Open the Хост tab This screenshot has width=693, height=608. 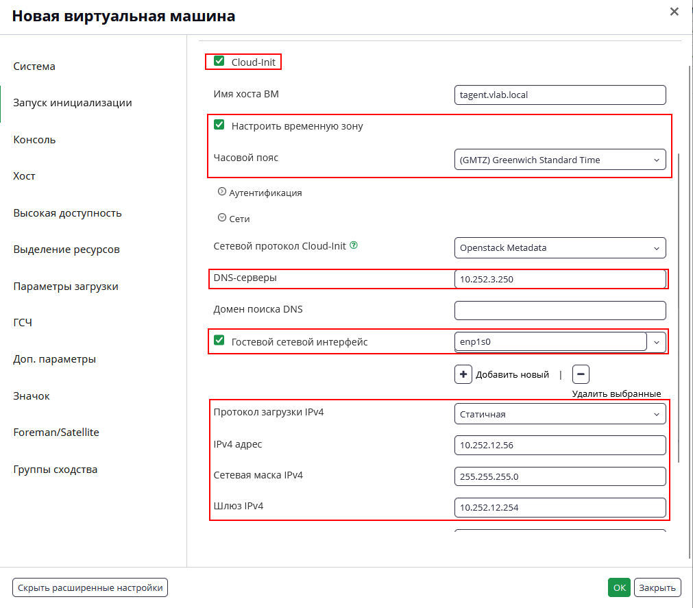24,176
